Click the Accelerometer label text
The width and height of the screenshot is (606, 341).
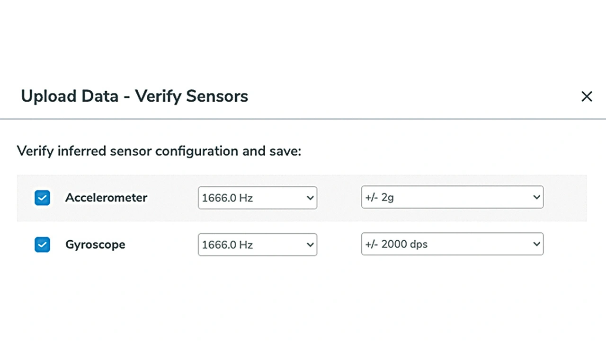coord(106,198)
